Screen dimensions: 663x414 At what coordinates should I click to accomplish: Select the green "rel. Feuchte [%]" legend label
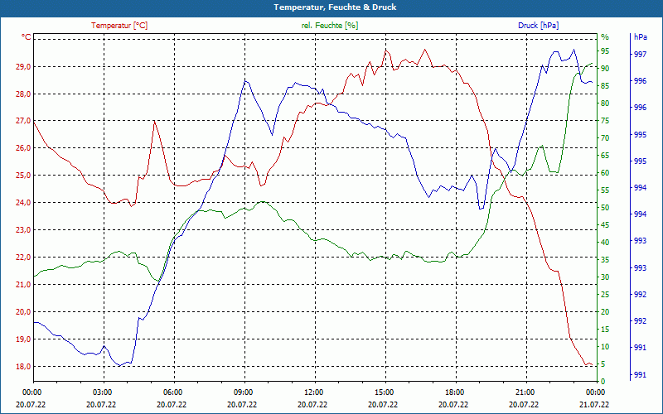click(330, 26)
